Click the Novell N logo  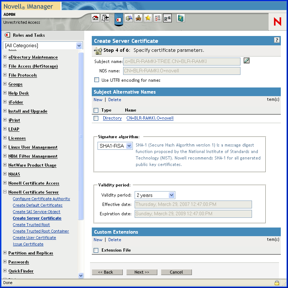(277, 22)
